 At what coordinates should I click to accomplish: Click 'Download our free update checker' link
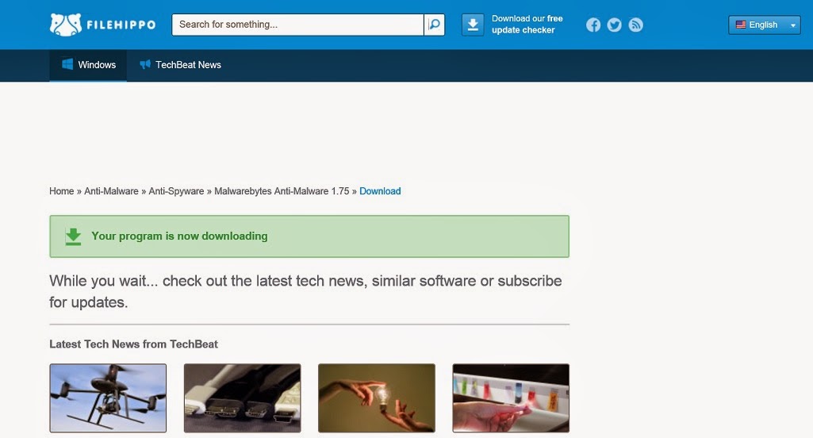click(527, 25)
